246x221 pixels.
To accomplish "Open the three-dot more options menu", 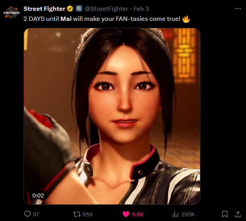I will pos(238,9).
